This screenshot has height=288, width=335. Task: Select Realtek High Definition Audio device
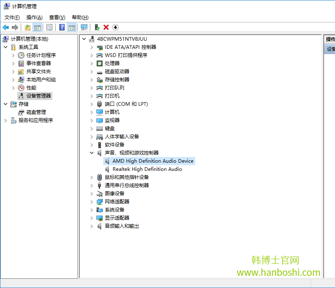point(148,169)
